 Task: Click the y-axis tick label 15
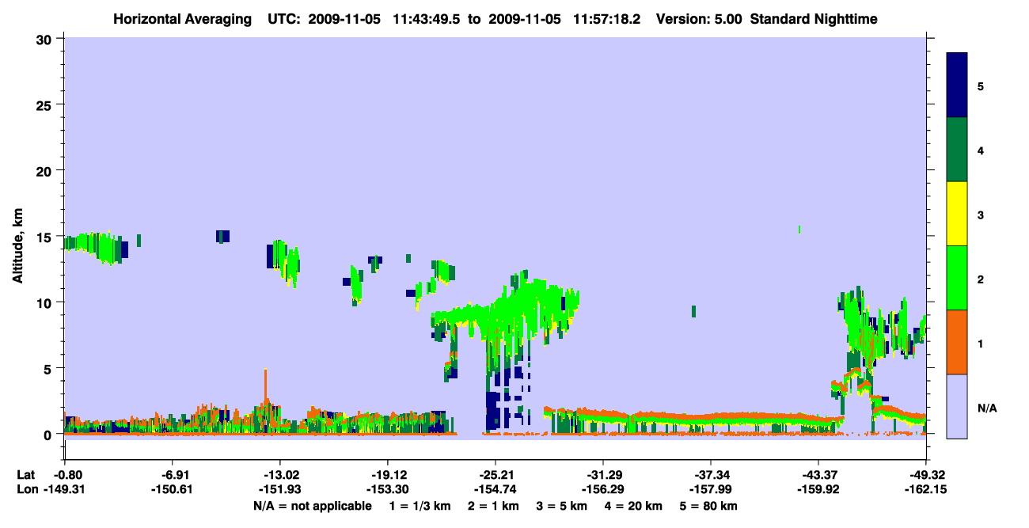[x=46, y=236]
